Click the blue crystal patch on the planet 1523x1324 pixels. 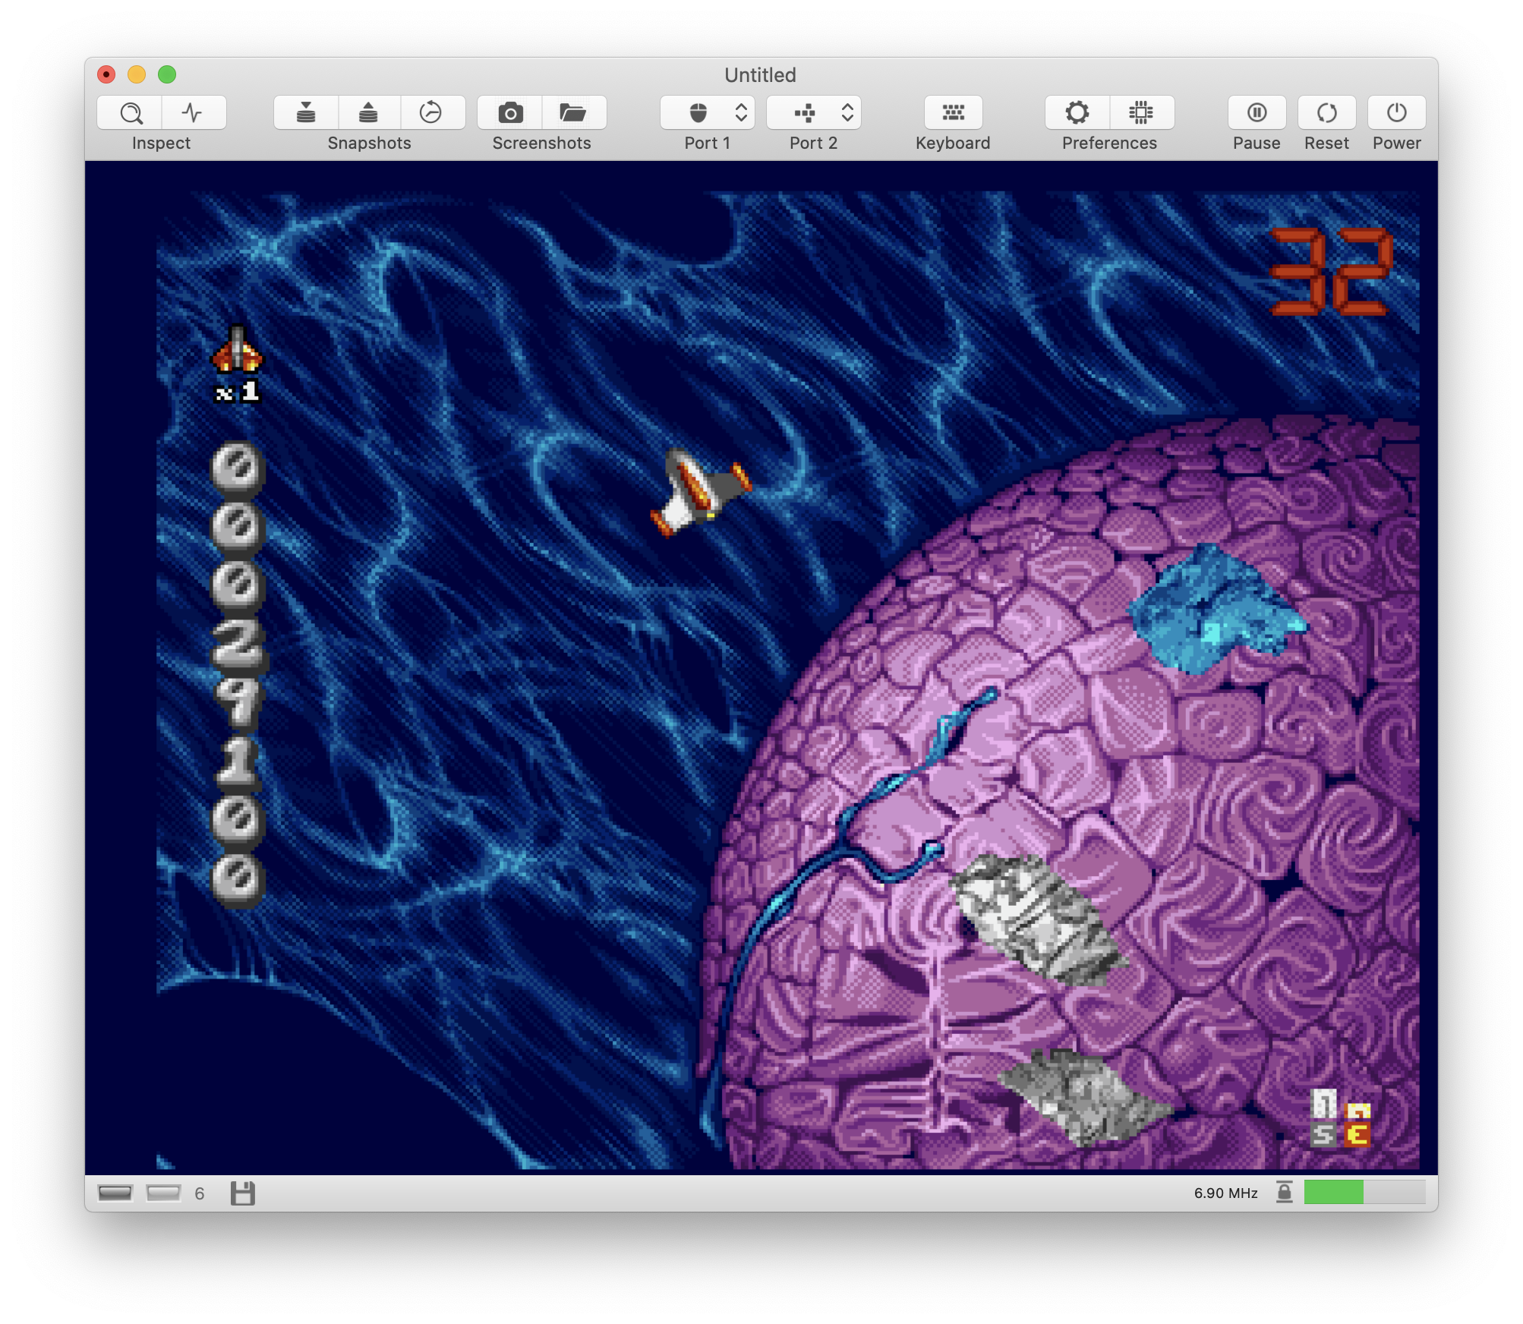pyautogui.click(x=1216, y=608)
